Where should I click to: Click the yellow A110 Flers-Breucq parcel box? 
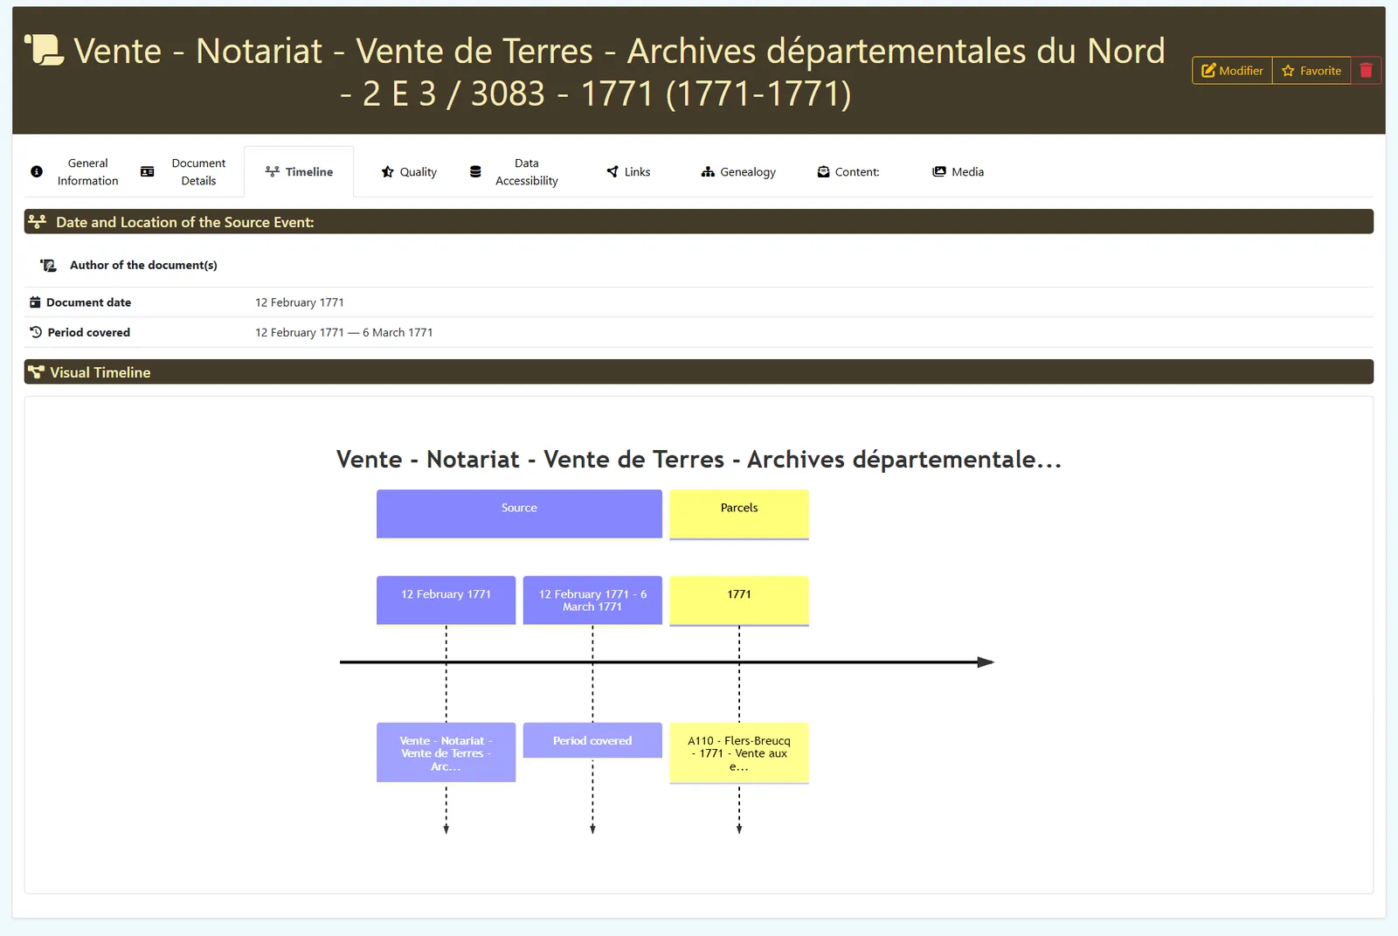[x=739, y=753]
